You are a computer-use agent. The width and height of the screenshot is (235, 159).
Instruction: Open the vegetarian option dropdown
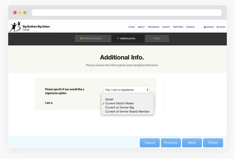coord(126,89)
